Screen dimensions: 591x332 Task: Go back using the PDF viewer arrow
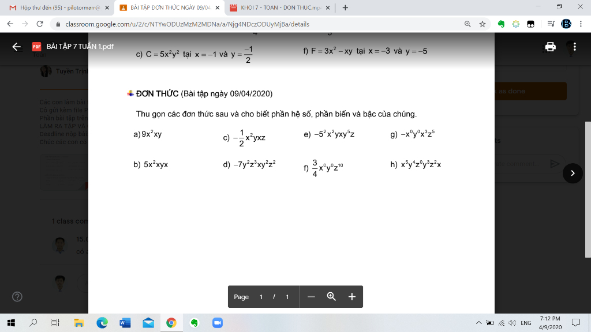[16, 47]
